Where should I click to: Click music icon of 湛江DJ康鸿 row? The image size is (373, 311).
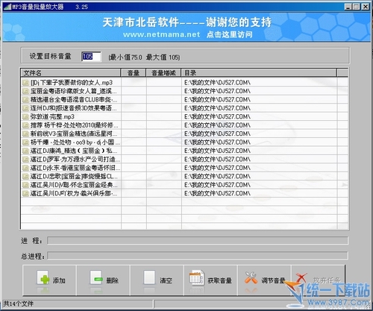coord(25,151)
